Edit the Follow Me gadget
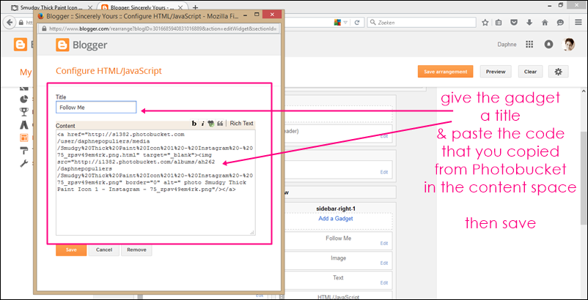Viewport: 588px width, 300px height. click(384, 243)
